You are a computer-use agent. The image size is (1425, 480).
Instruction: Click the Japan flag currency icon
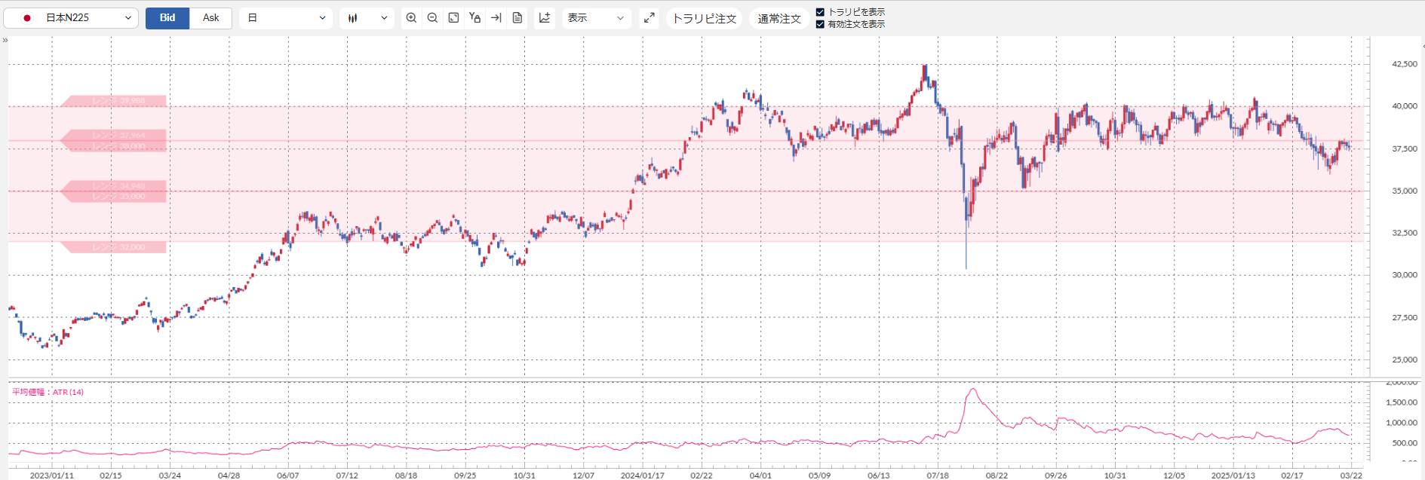pos(27,18)
